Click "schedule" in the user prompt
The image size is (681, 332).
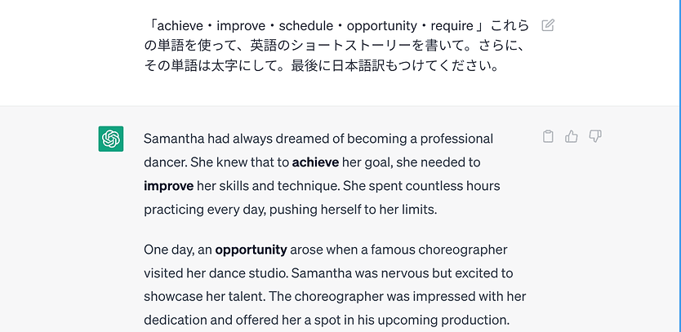click(x=305, y=26)
